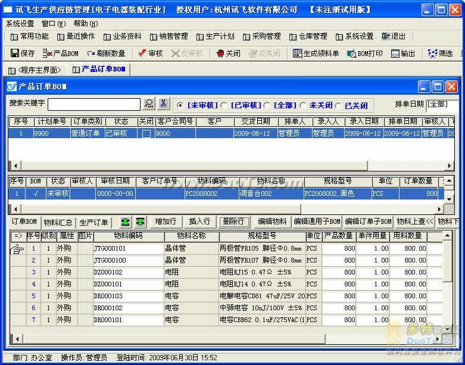
Task: Click the 保存 save icon
Action: point(15,54)
